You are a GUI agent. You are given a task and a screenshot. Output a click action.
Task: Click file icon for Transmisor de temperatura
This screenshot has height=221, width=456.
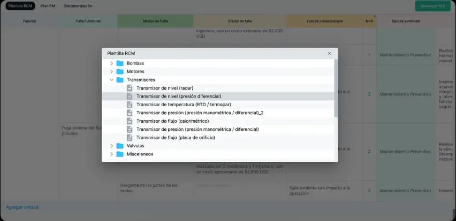point(130,105)
